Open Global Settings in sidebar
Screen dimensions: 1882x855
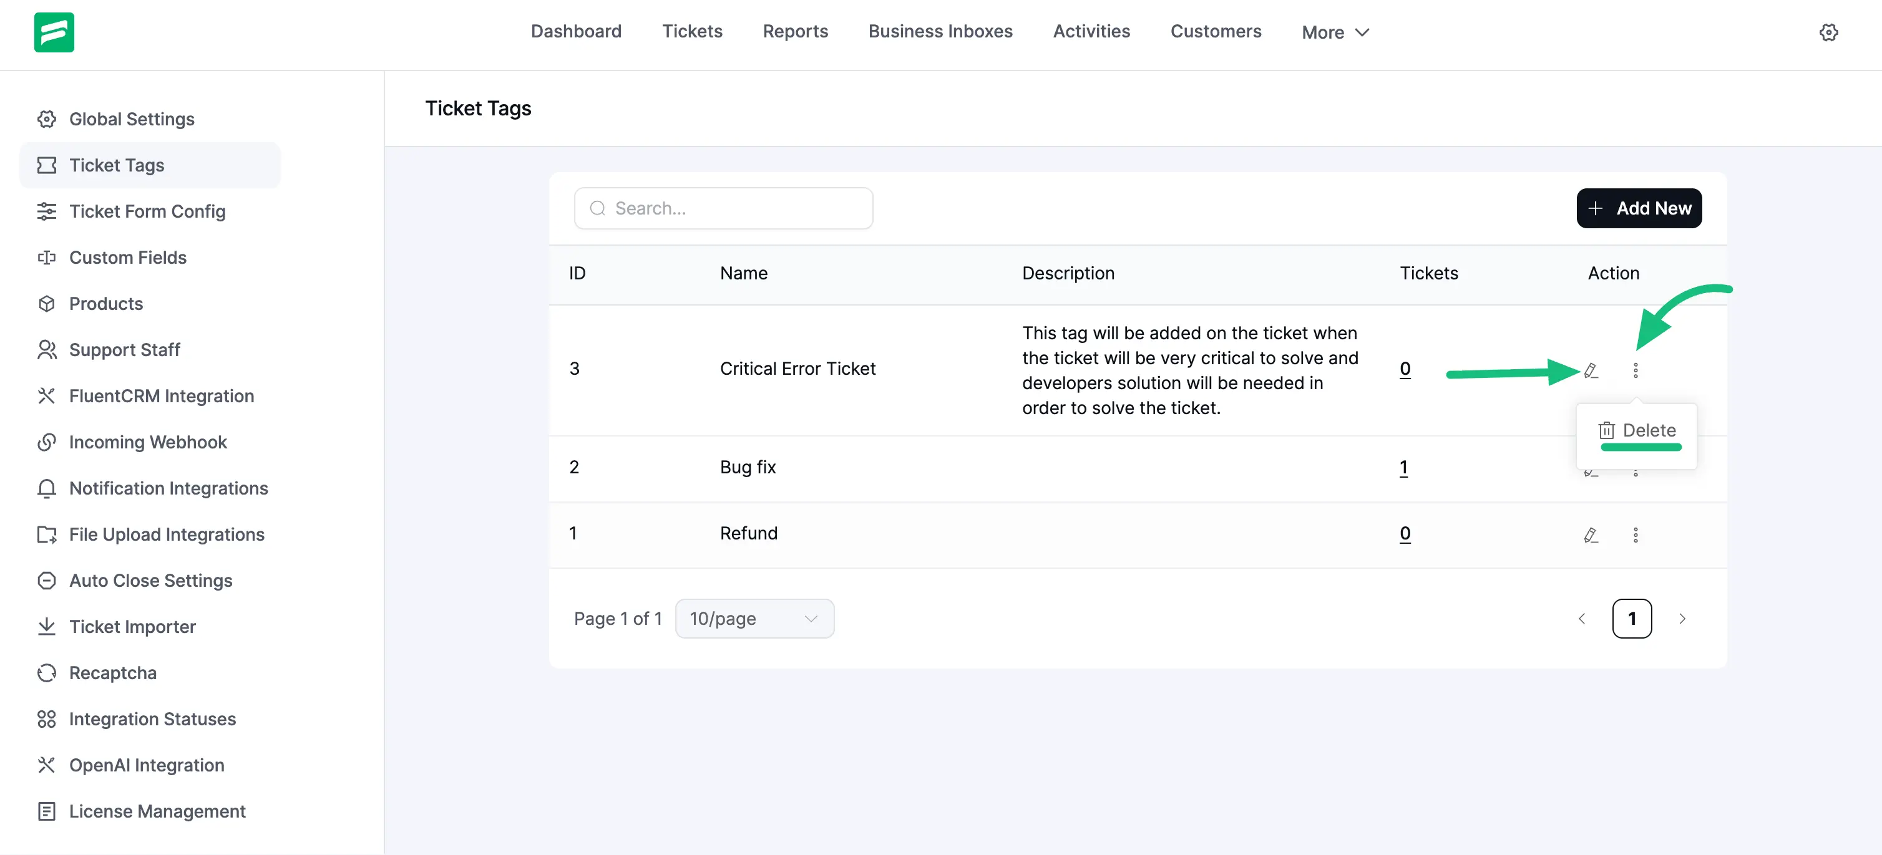[132, 119]
